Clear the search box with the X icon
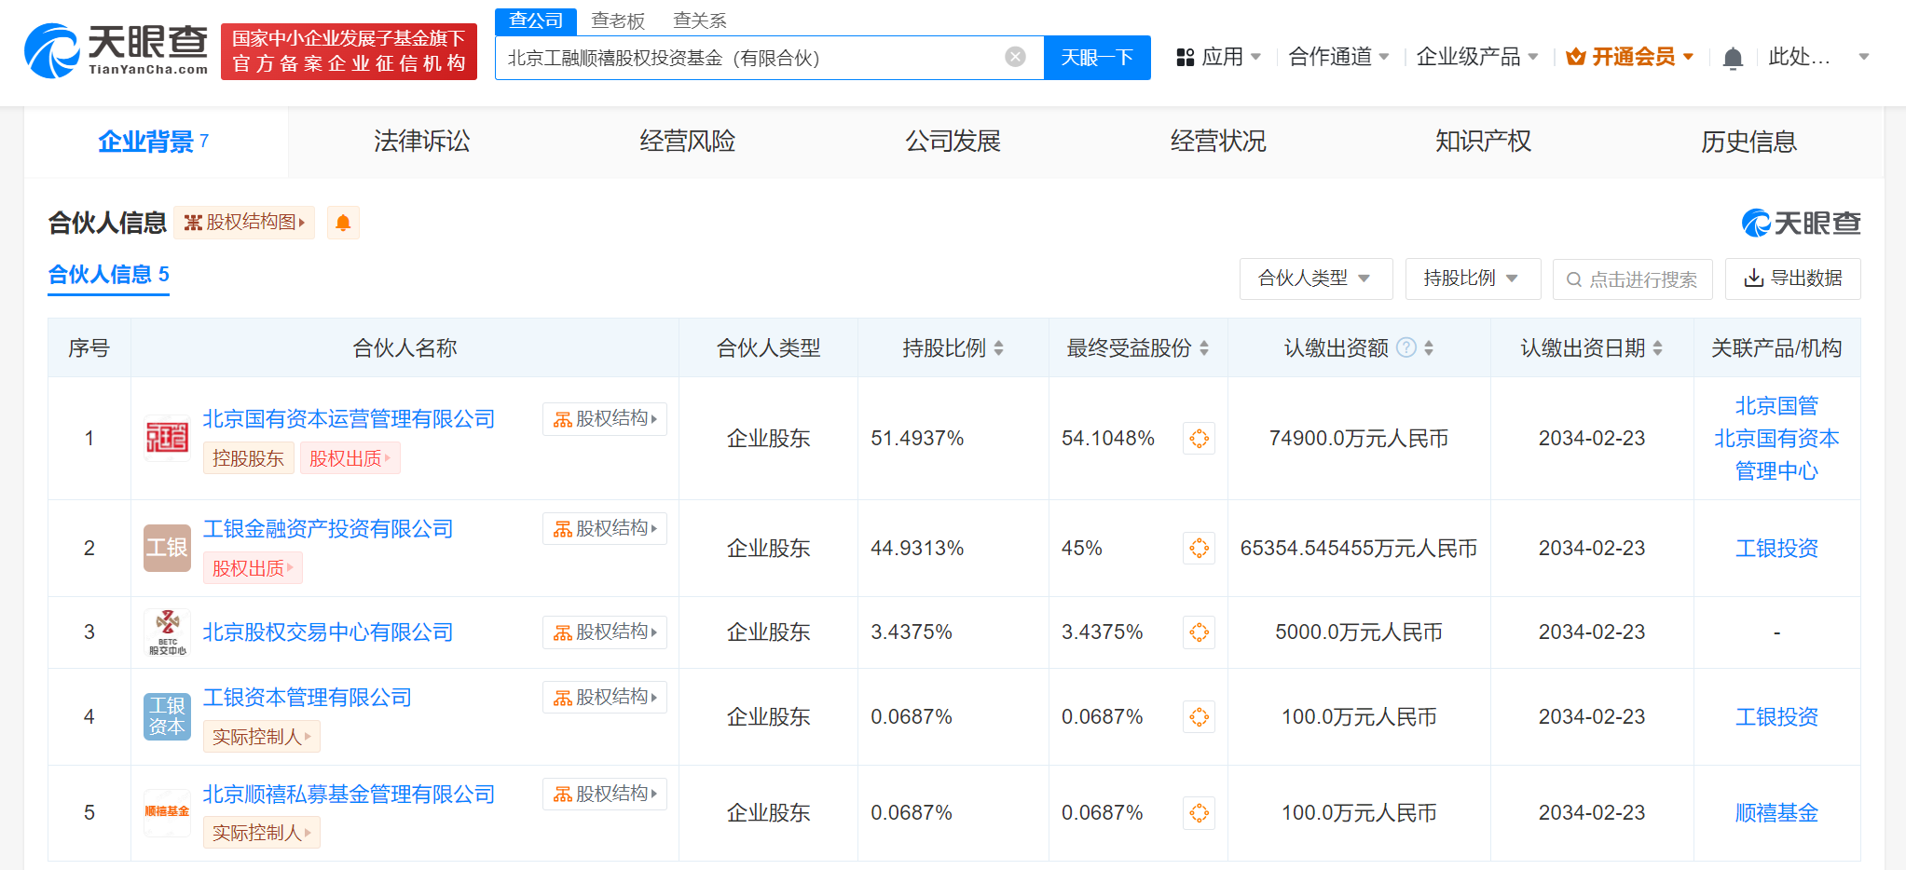The image size is (1906, 870). pyautogui.click(x=1015, y=57)
